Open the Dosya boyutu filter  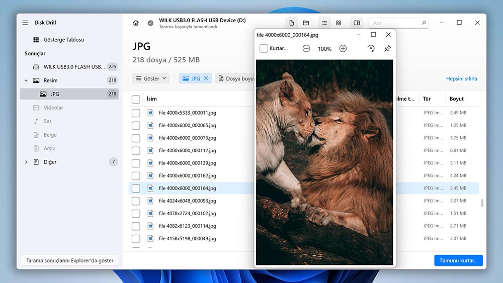click(x=236, y=78)
